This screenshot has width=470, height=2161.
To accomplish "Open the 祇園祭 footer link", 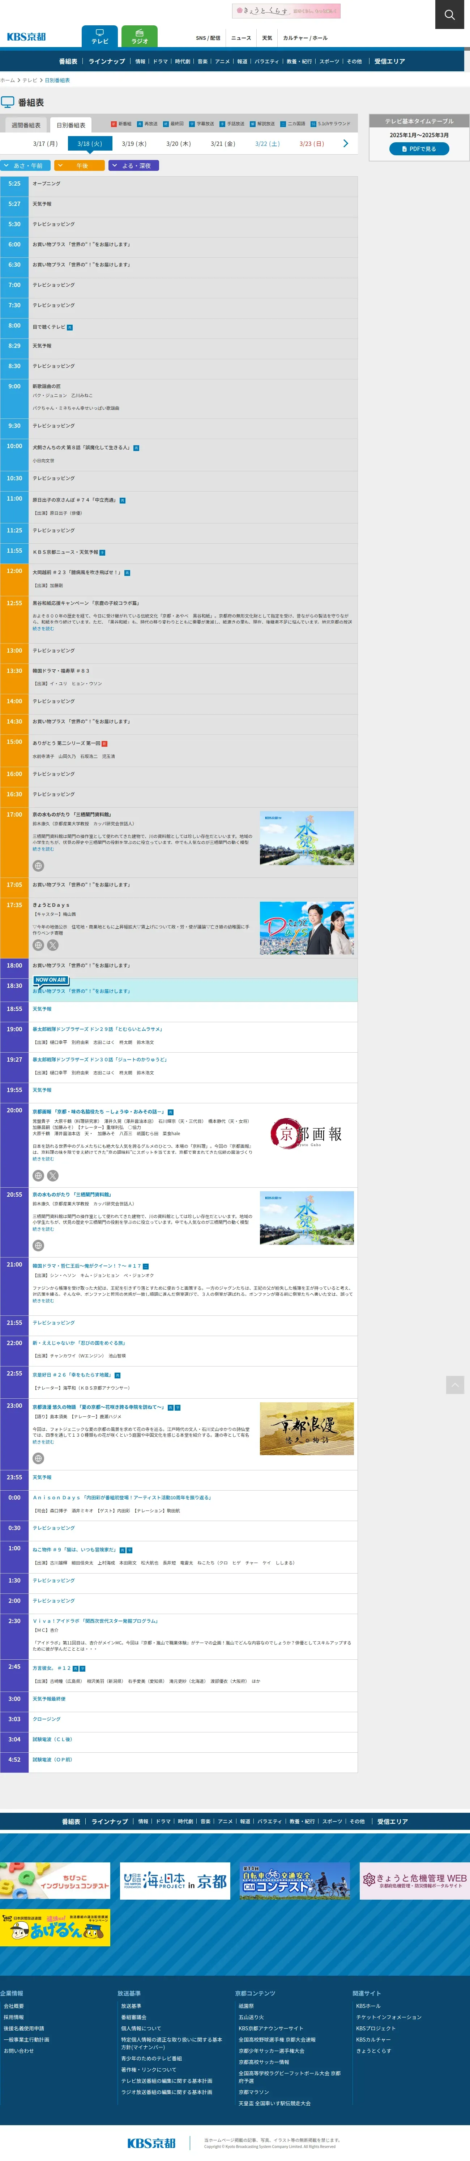I will tap(245, 2006).
